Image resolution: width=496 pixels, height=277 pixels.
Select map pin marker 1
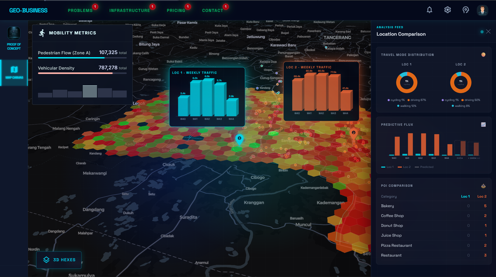point(239,139)
